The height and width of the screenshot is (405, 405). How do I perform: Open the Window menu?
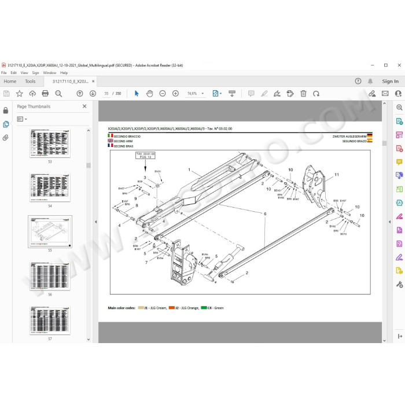point(50,73)
